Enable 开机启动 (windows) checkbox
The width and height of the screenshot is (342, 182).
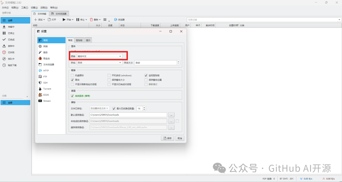[x=109, y=75]
